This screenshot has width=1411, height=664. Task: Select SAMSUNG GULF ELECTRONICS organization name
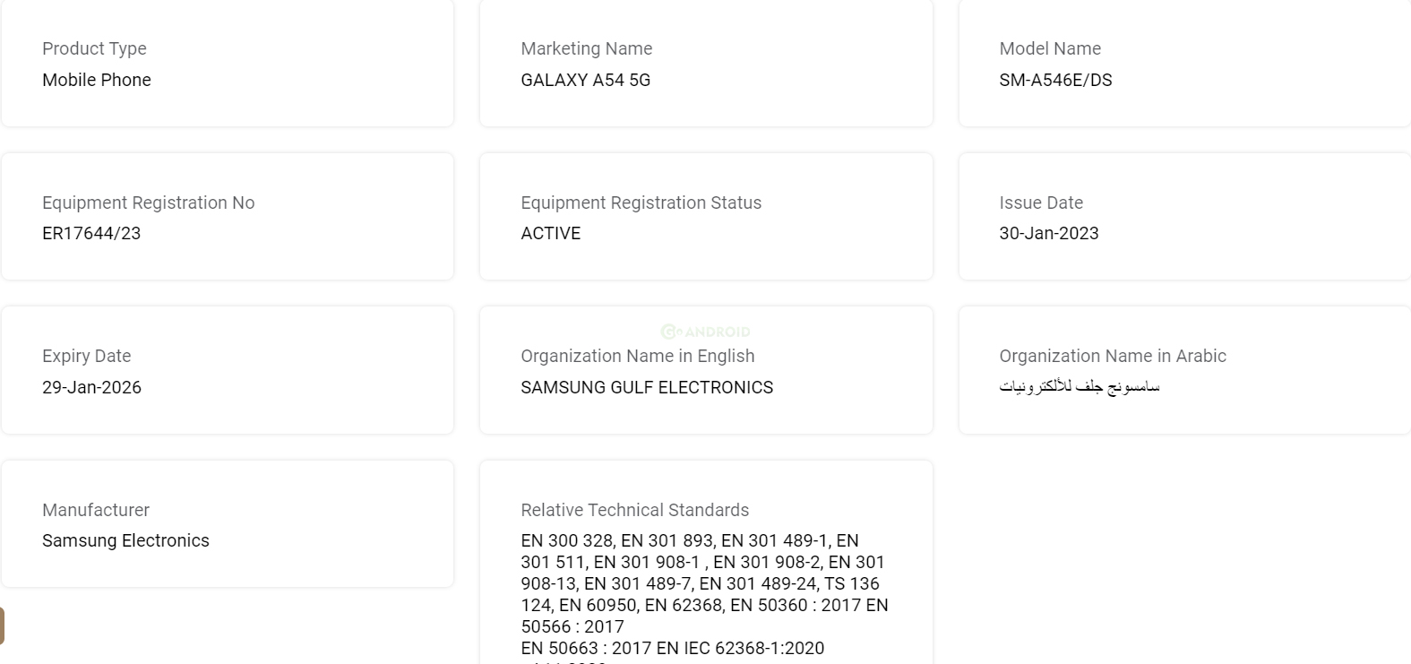click(x=647, y=387)
